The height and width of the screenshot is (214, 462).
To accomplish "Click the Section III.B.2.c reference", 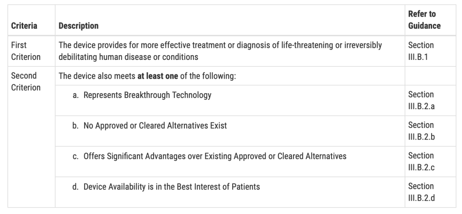I will click(421, 161).
